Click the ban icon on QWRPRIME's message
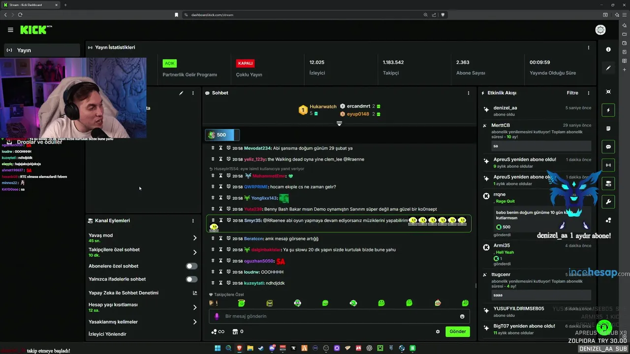The width and height of the screenshot is (630, 354). [229, 187]
